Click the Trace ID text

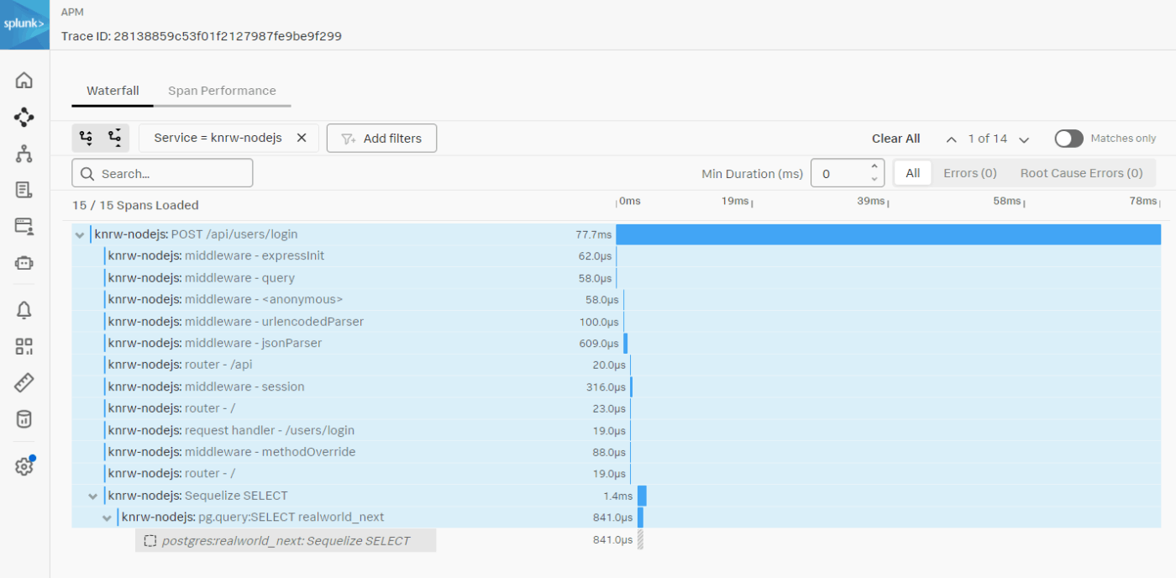[202, 36]
